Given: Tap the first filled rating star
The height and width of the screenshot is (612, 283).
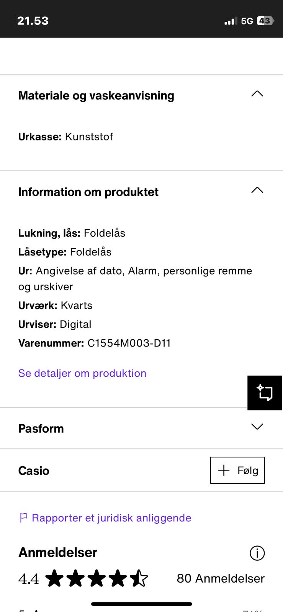Looking at the screenshot, I should (x=55, y=578).
